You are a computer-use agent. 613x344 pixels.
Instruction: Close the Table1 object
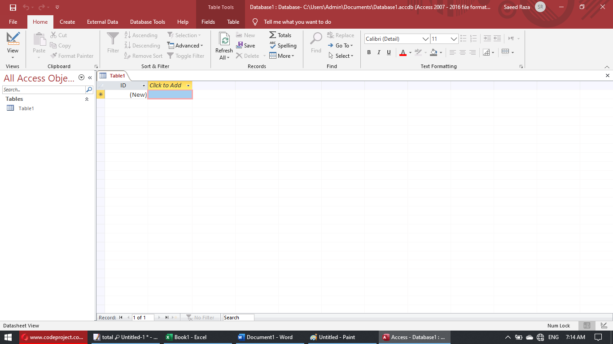[608, 76]
